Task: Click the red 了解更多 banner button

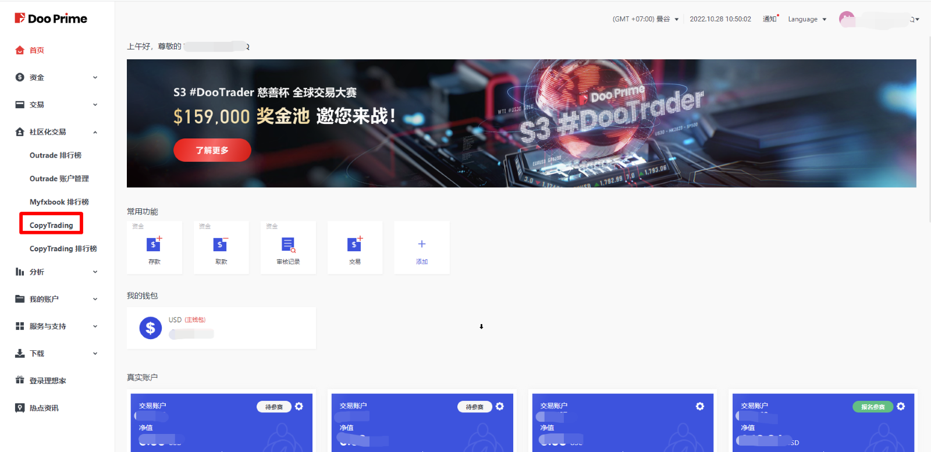Action: click(212, 150)
